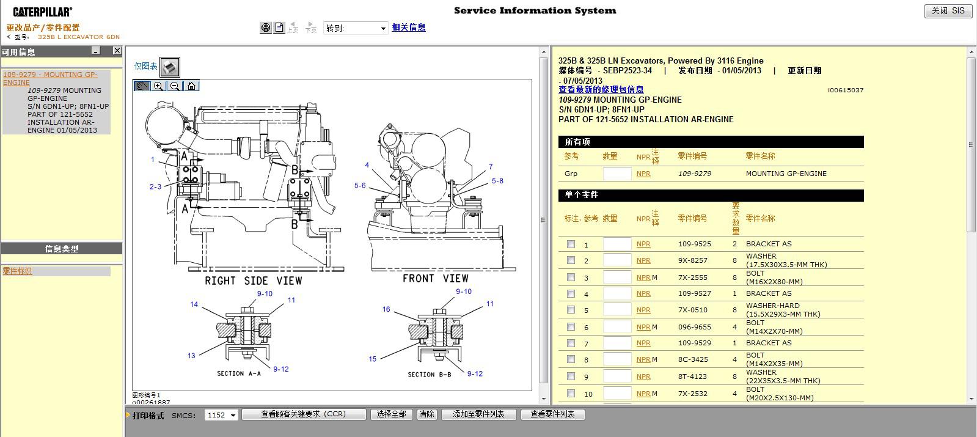The image size is (977, 437).
Task: Open 查看最新的修理包信息 link
Action: (601, 89)
